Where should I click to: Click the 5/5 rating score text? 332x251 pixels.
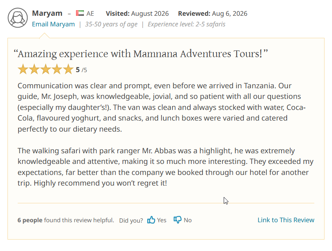[81, 70]
